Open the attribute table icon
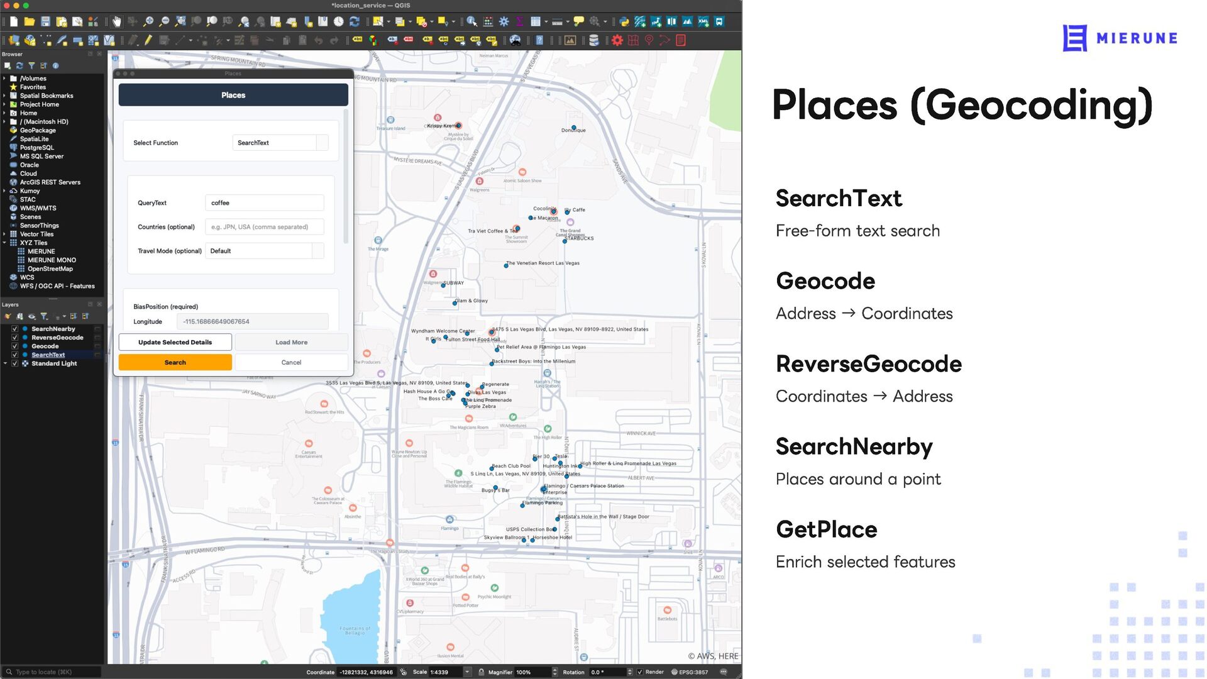Image resolution: width=1207 pixels, height=679 pixels. (536, 21)
